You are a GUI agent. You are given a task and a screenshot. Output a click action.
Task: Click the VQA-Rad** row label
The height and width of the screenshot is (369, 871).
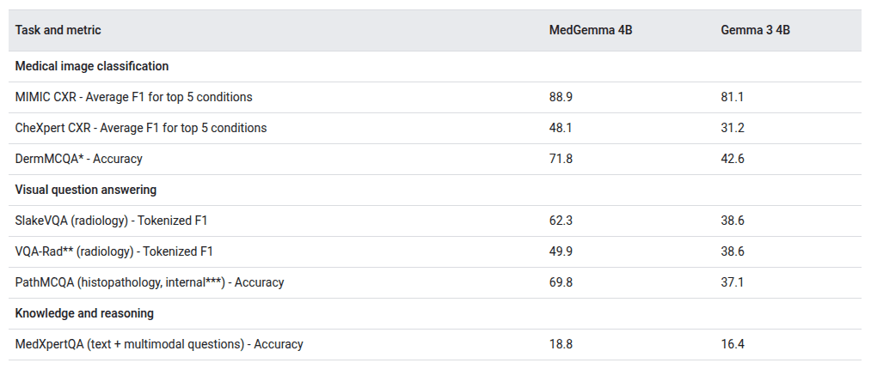tap(113, 251)
